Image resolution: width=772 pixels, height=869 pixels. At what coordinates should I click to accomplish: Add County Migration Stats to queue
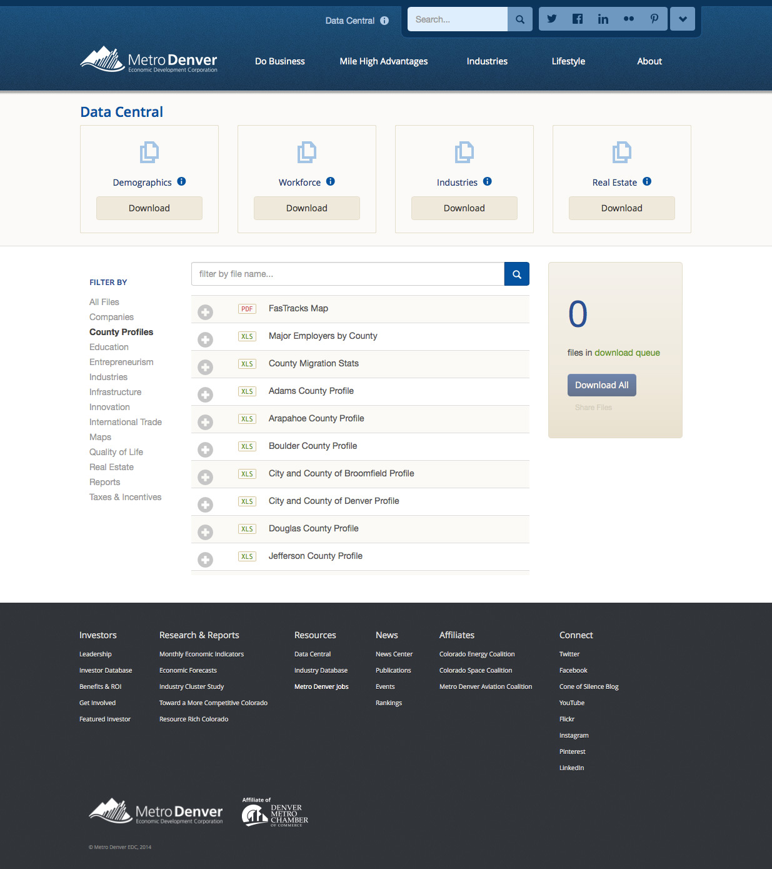pyautogui.click(x=205, y=367)
